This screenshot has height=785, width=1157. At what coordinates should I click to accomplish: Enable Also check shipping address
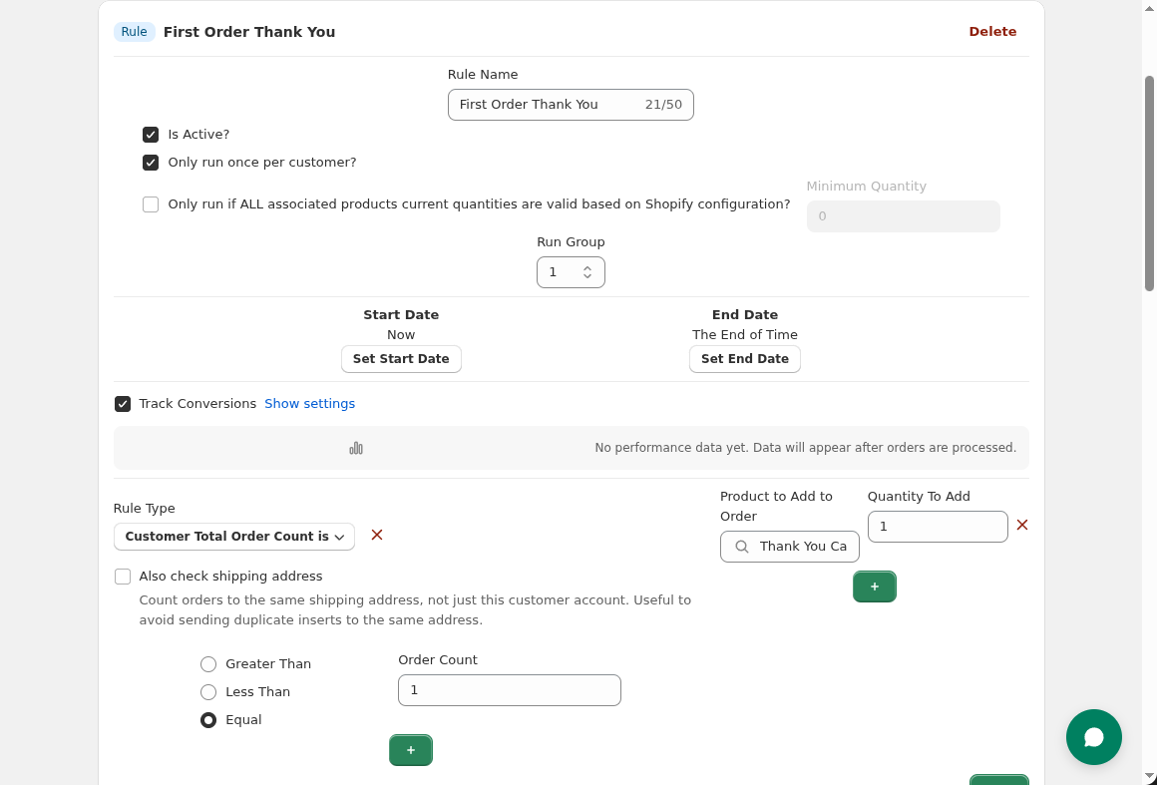(x=123, y=577)
